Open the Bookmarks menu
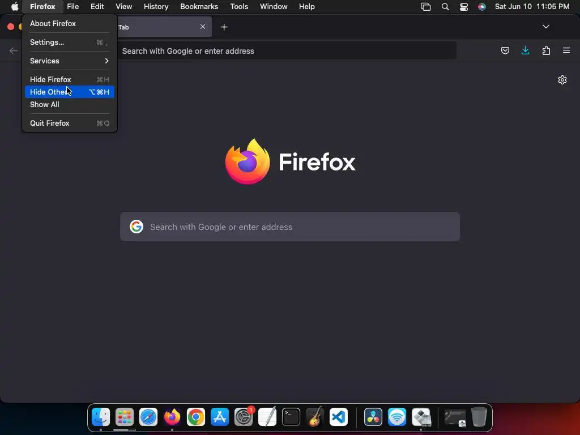Image resolution: width=580 pixels, height=435 pixels. pos(199,6)
